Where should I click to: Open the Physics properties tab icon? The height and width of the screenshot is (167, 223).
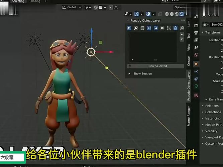click(x=196, y=71)
